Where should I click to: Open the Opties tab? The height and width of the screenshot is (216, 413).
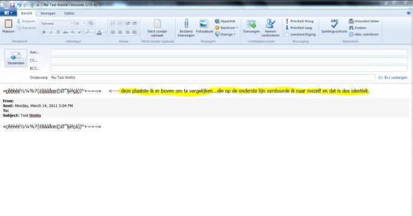pos(69,13)
